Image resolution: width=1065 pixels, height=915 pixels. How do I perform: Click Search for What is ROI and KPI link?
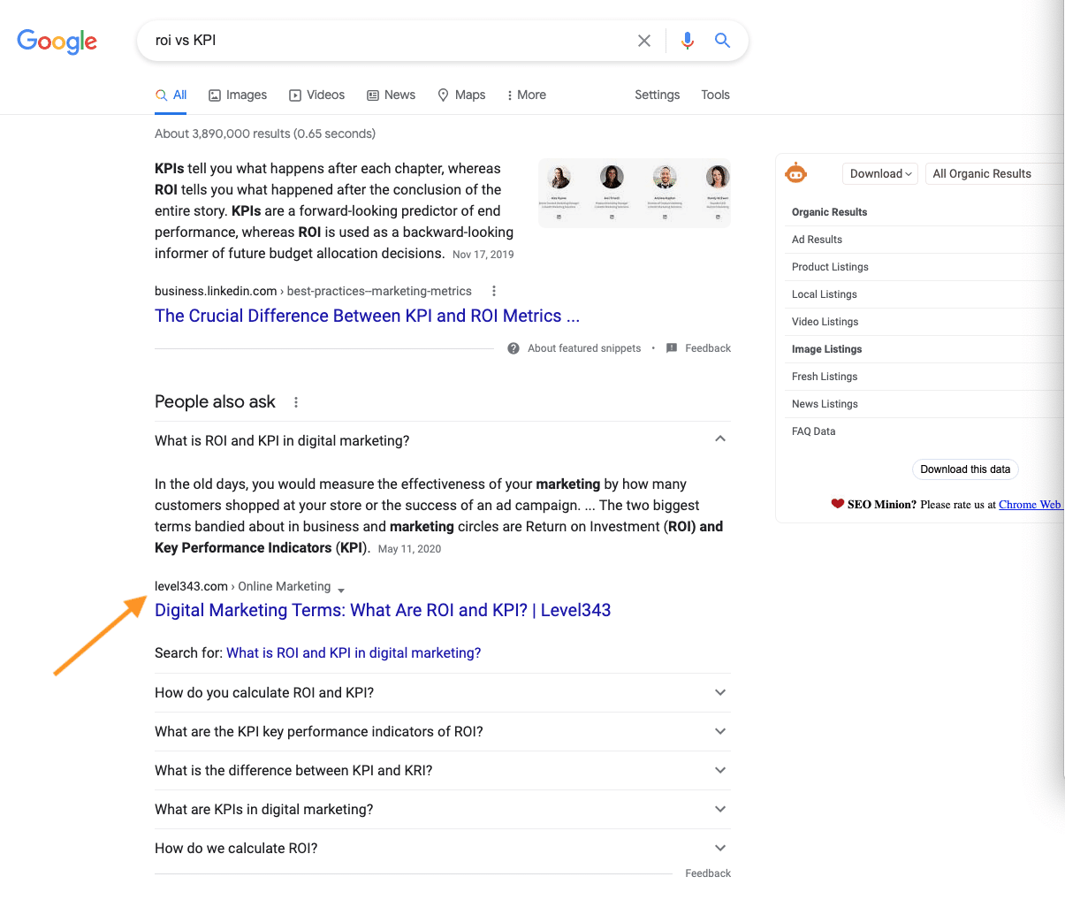pyautogui.click(x=354, y=652)
